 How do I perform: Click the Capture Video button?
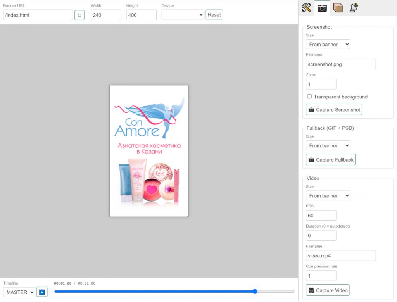(x=328, y=290)
